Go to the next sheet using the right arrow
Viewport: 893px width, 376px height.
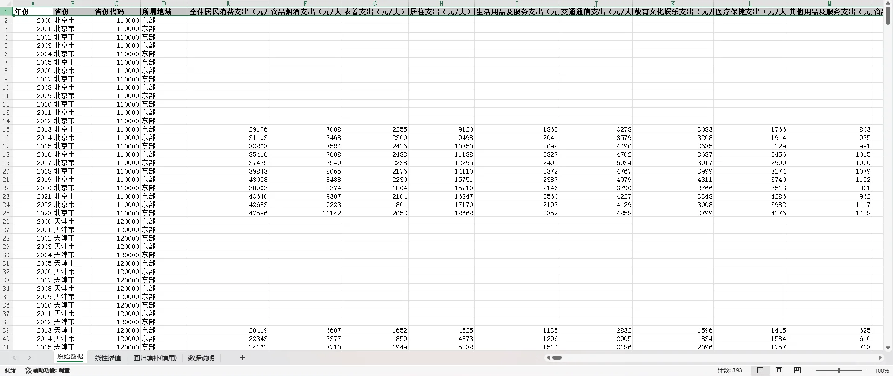[x=29, y=358]
